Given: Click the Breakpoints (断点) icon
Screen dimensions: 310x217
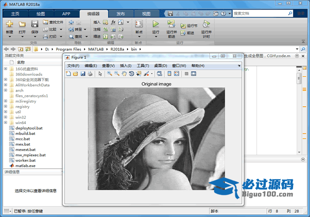Looking at the screenshot, I should tap(139, 24).
